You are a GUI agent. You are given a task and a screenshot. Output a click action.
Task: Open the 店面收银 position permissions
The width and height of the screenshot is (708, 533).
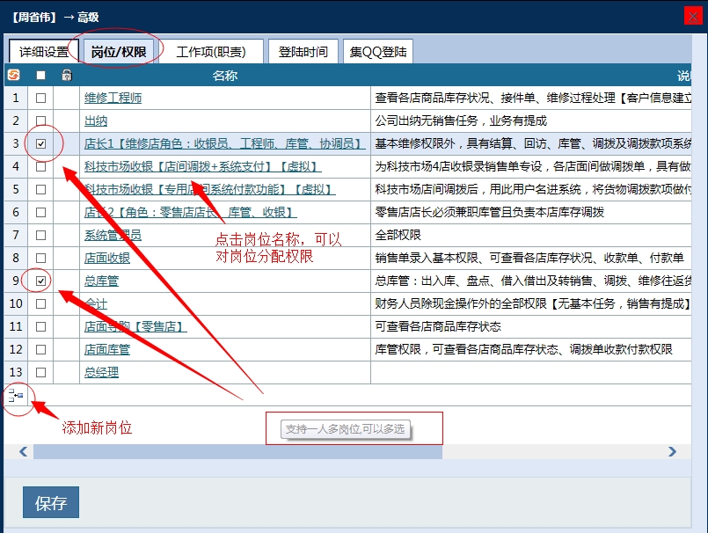(107, 258)
